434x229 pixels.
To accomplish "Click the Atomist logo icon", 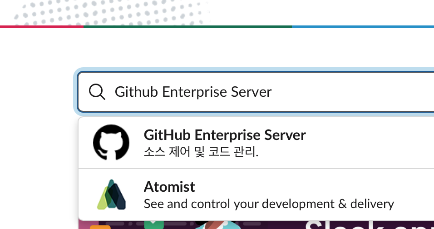I will click(x=111, y=194).
